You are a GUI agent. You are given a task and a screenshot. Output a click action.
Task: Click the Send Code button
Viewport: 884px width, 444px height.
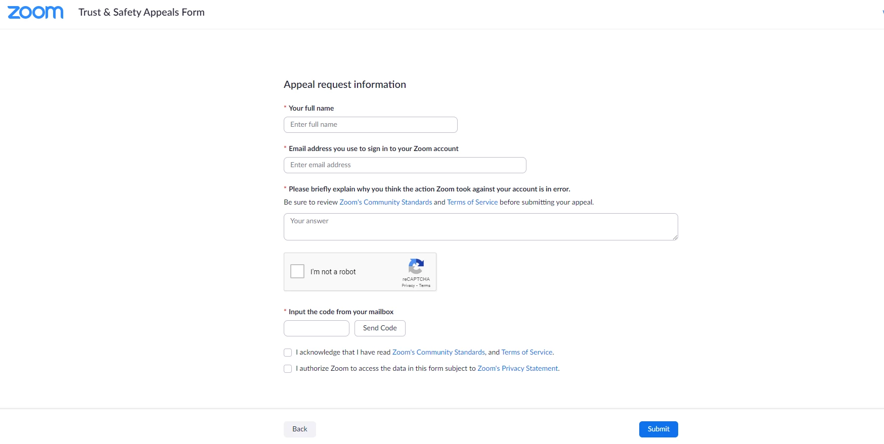380,328
